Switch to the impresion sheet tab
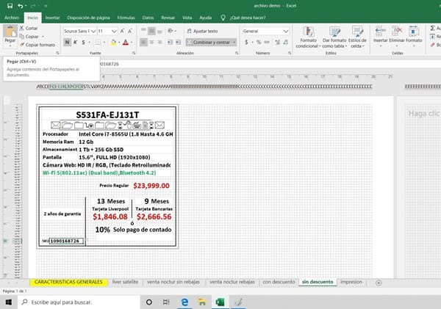The image size is (441, 309). [x=351, y=281]
